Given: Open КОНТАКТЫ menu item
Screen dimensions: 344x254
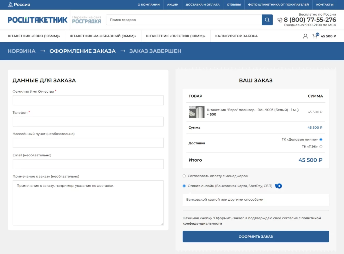Looking at the screenshot, I should point(325,5).
